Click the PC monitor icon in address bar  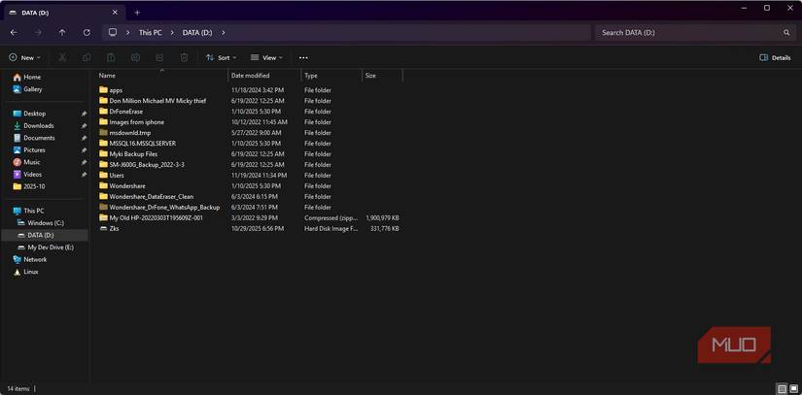tap(113, 32)
